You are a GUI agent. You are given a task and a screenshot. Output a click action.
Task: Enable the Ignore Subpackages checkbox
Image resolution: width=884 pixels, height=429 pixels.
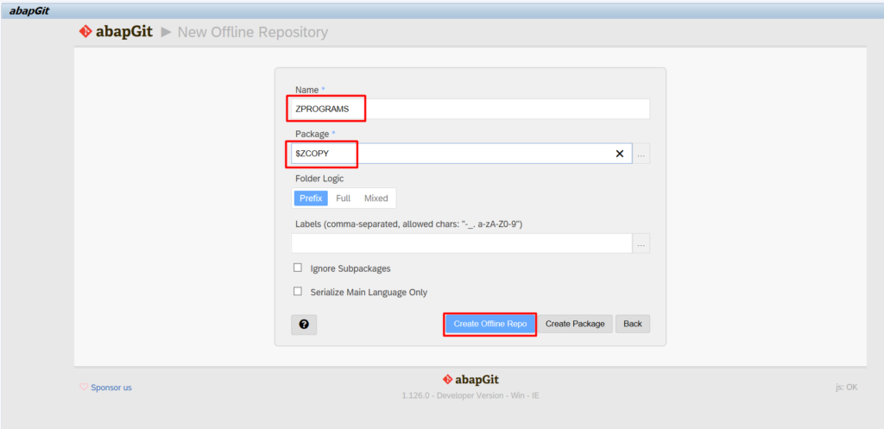tap(298, 268)
